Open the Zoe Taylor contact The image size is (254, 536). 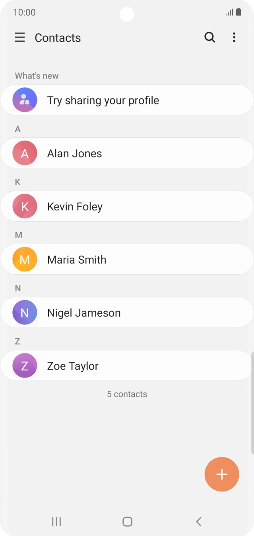[x=127, y=366]
